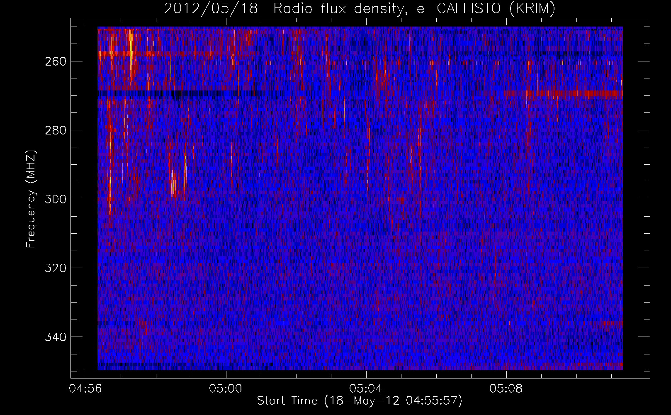Screen dimensions: 671x415
Task: Select the 260 frequency tick label
Action: (55, 61)
